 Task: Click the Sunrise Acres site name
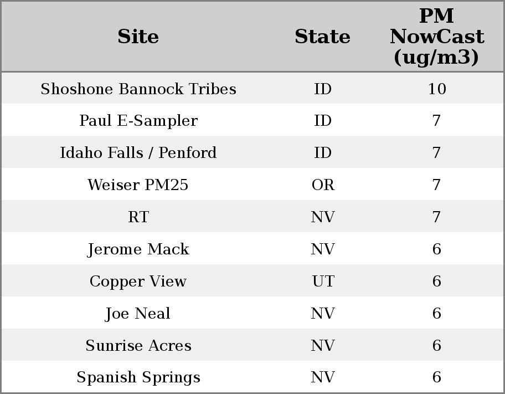pos(138,346)
